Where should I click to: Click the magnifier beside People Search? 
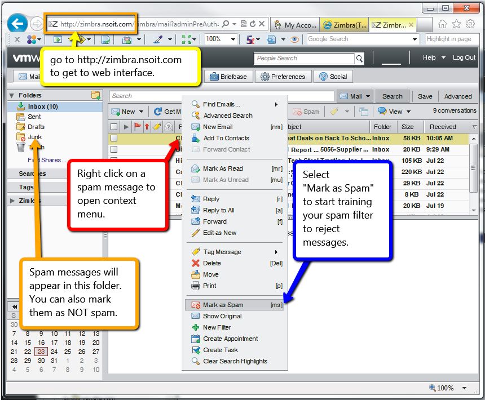pyautogui.click(x=359, y=59)
